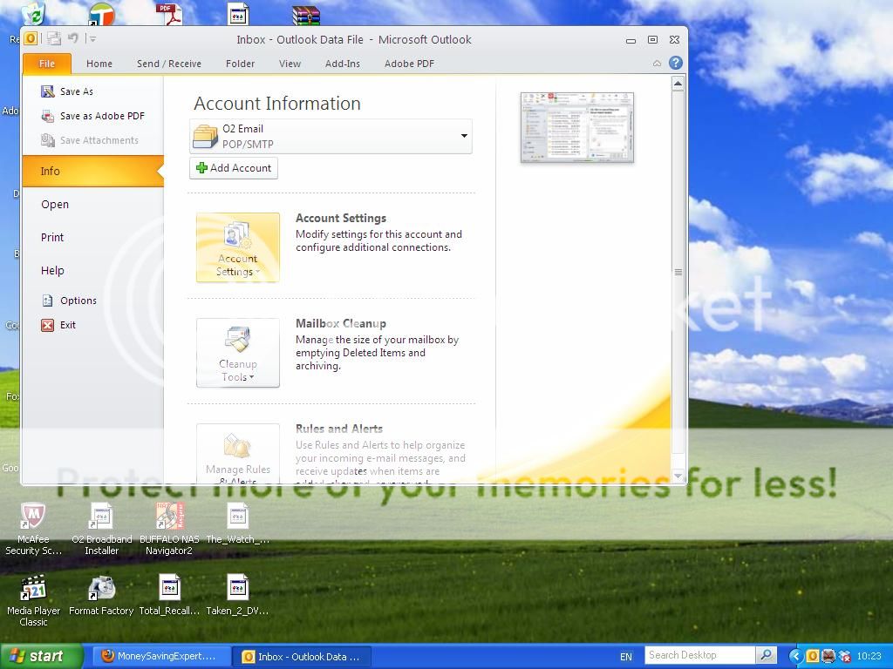Click the Search Desktop input field
The height and width of the screenshot is (669, 893).
click(699, 655)
